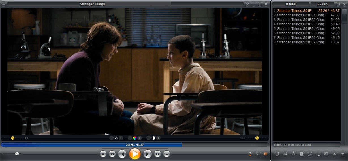The image size is (348, 161).
Task: Click the surround audio icon
Action: (x=243, y=138)
